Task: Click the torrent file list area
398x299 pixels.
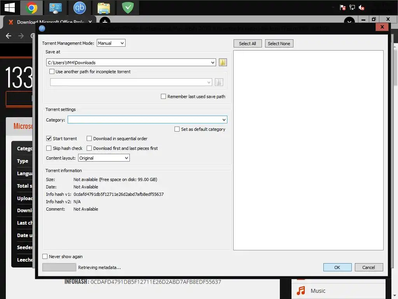Action: (x=308, y=150)
